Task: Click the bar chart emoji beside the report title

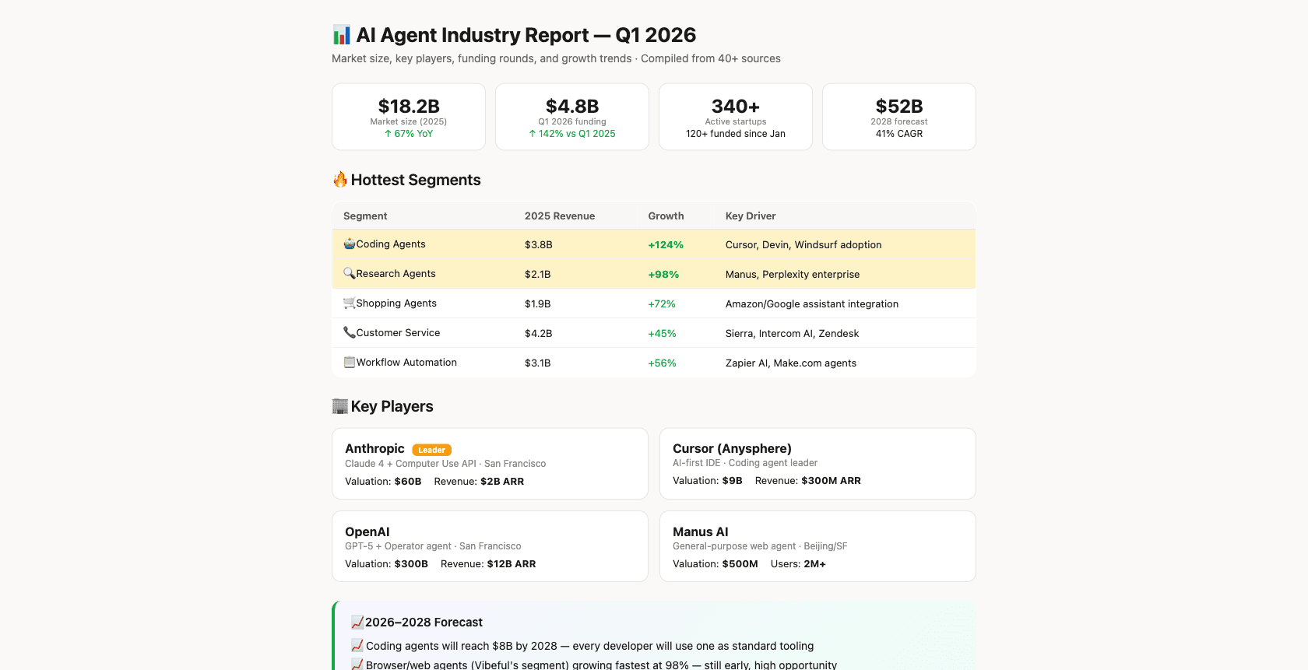Action: pos(341,35)
